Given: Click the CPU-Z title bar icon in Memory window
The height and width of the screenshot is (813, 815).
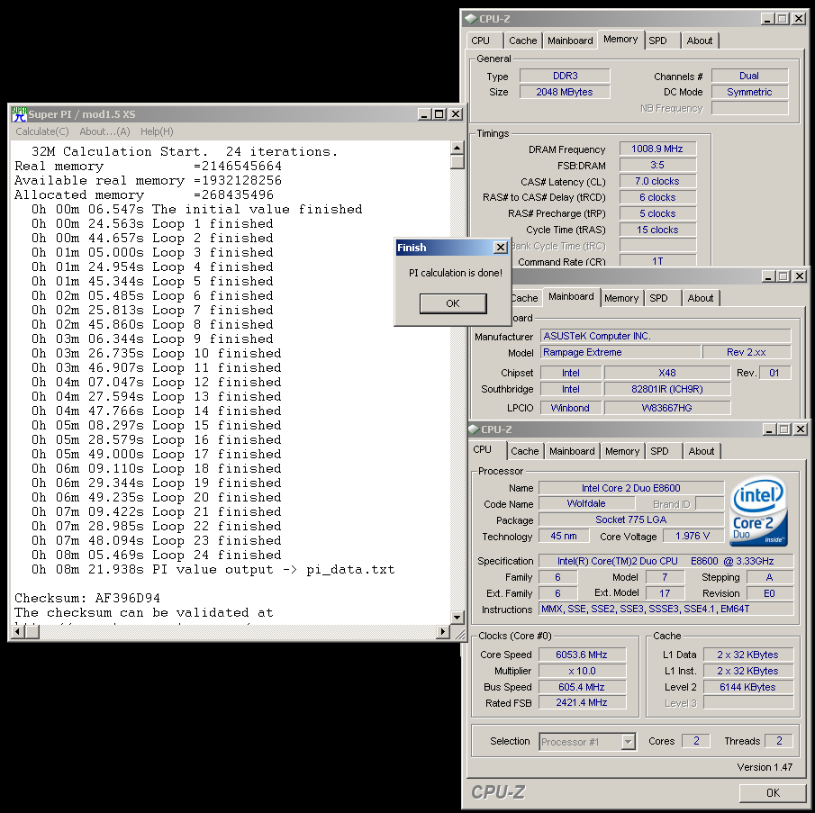Looking at the screenshot, I should point(471,19).
